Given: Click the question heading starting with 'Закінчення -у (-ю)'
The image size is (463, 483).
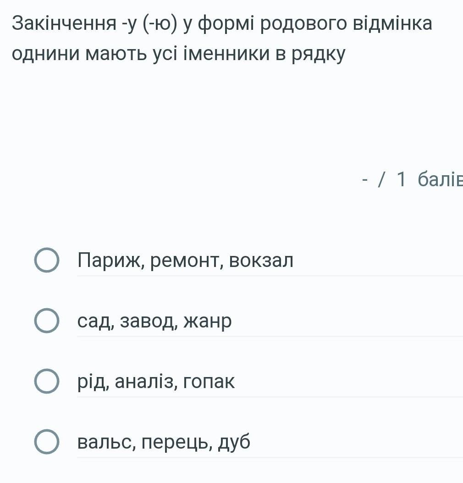Looking at the screenshot, I should (222, 39).
